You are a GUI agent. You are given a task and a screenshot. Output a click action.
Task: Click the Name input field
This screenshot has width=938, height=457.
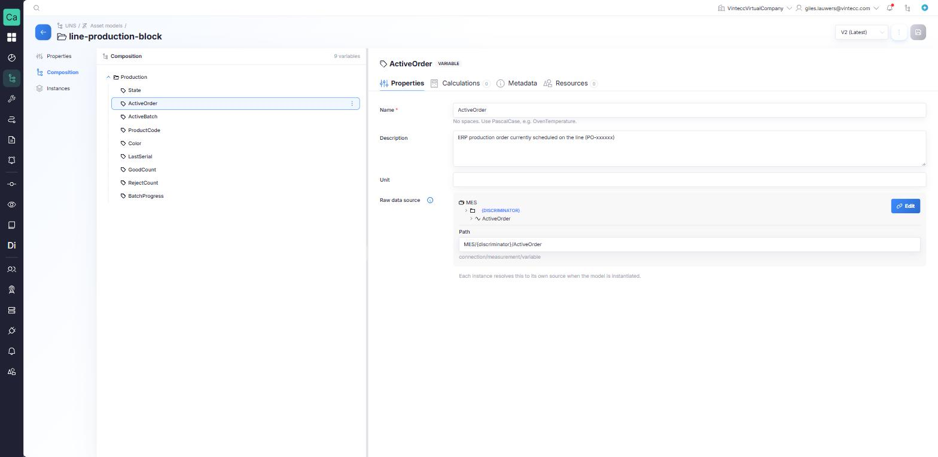(689, 110)
